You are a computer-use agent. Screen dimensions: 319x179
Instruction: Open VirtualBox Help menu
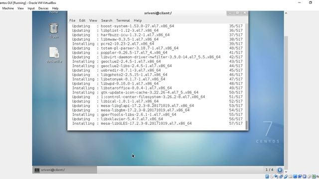(x=55, y=8)
